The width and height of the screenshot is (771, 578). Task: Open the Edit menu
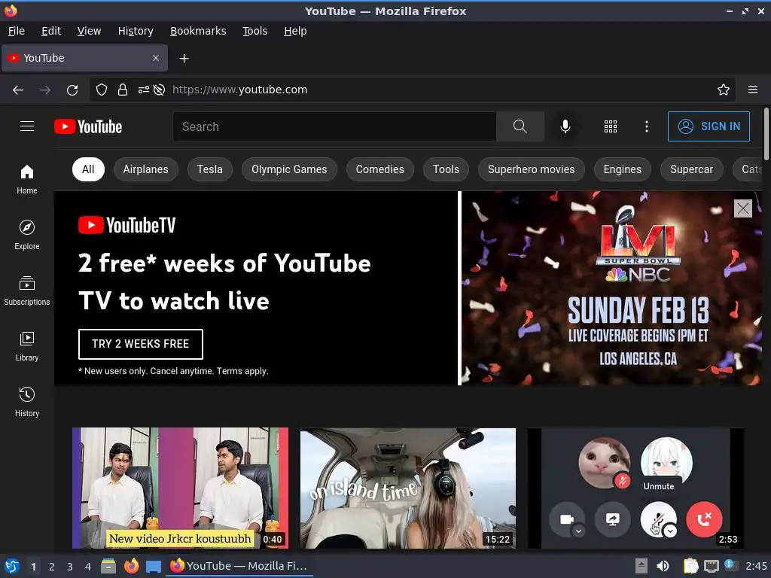click(x=51, y=31)
